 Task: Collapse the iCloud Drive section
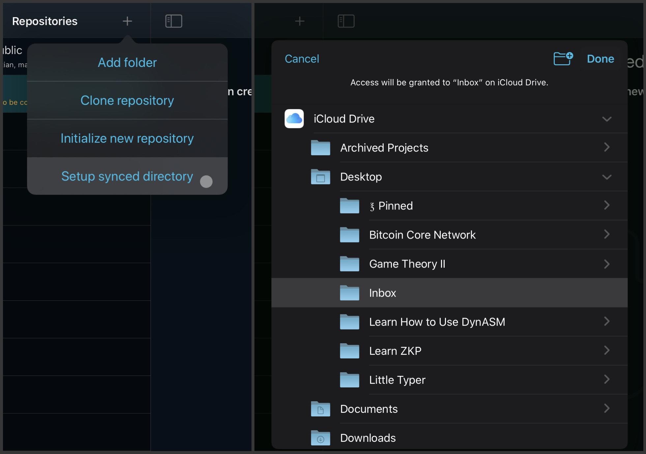607,119
